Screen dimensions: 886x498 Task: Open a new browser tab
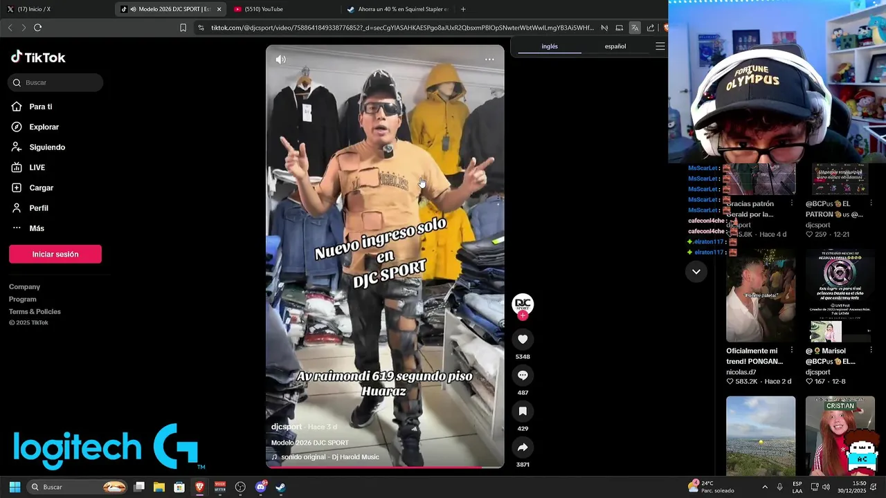pos(463,9)
